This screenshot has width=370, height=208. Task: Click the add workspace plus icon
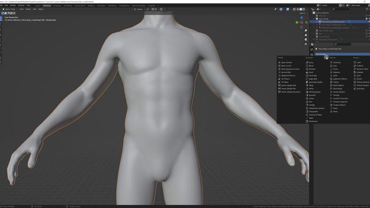pyautogui.click(x=158, y=5)
